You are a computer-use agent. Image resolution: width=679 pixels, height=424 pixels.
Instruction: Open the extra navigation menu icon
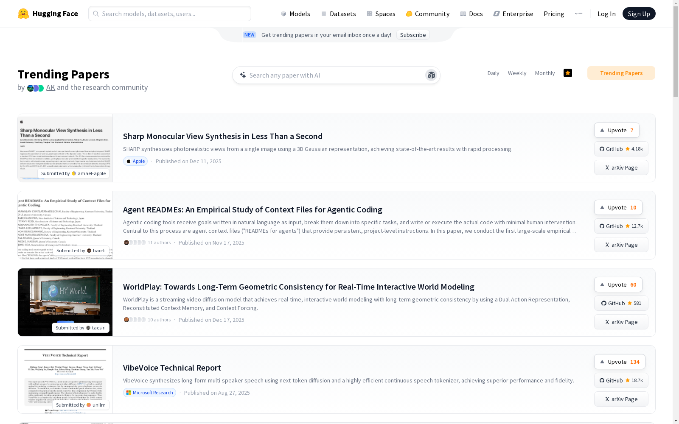pos(578,14)
